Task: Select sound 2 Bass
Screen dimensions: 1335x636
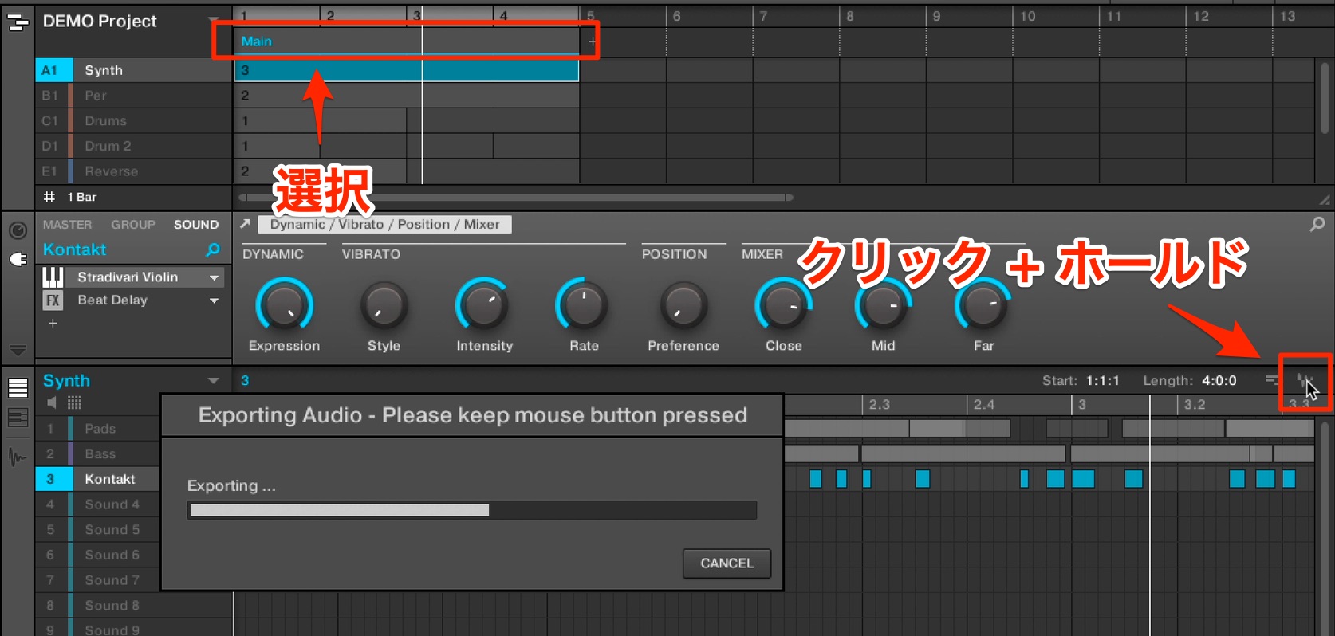Action: (98, 454)
